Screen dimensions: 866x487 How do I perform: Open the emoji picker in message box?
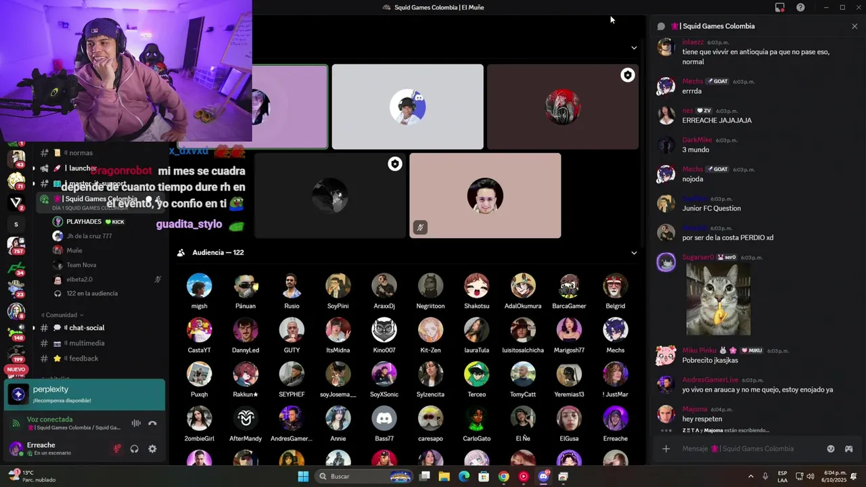point(831,448)
